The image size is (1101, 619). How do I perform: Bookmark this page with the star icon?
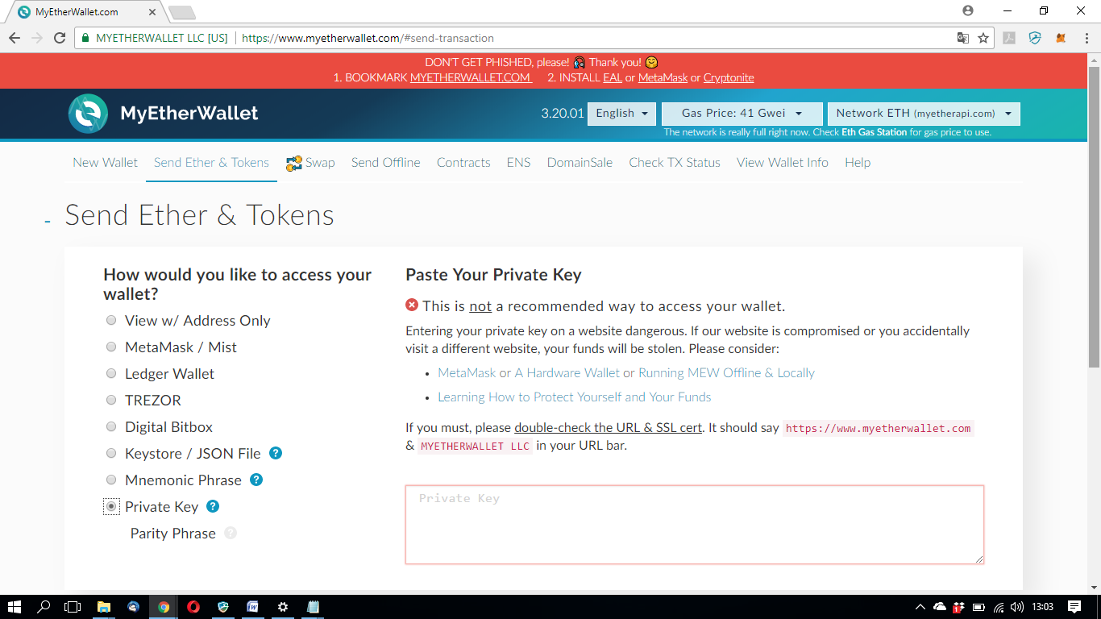coord(983,38)
